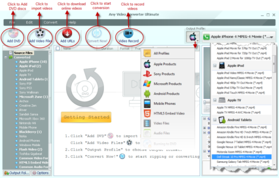Select Creative Zen in the tree
Screen dimensions: 279x178
(x=28, y=106)
